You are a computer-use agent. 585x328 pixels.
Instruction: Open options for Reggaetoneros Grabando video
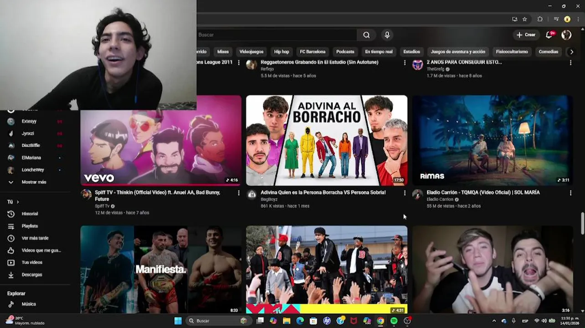point(405,63)
